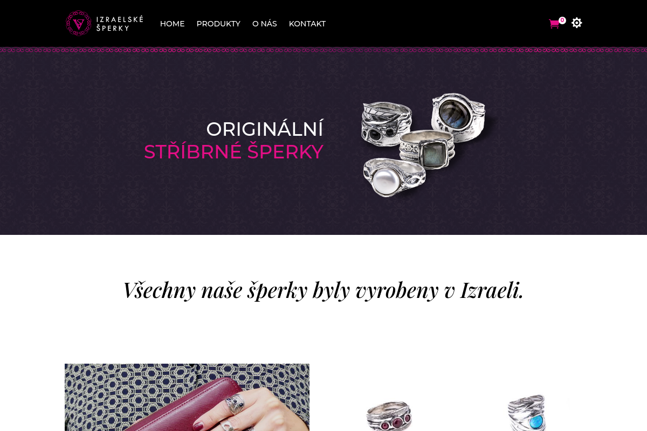Image resolution: width=647 pixels, height=431 pixels.
Task: Open the O NÁS page
Action: coord(265,24)
